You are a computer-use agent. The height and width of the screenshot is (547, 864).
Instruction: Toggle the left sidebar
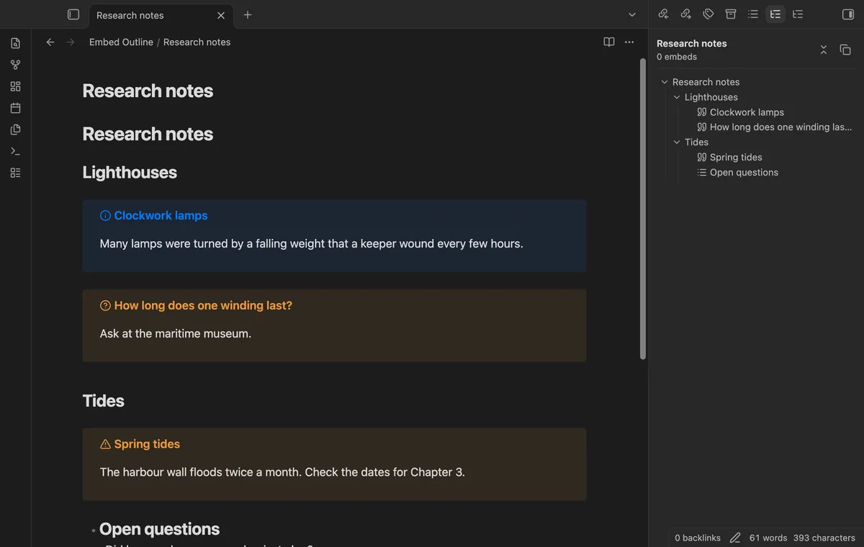click(73, 14)
